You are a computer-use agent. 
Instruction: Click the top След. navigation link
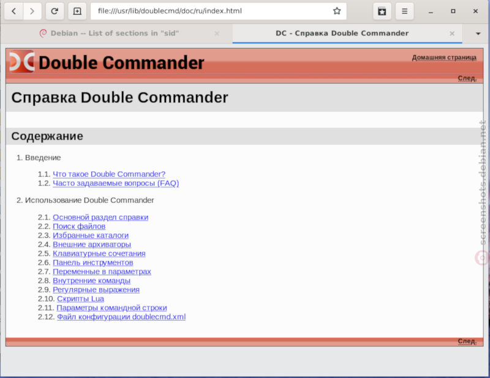click(467, 78)
